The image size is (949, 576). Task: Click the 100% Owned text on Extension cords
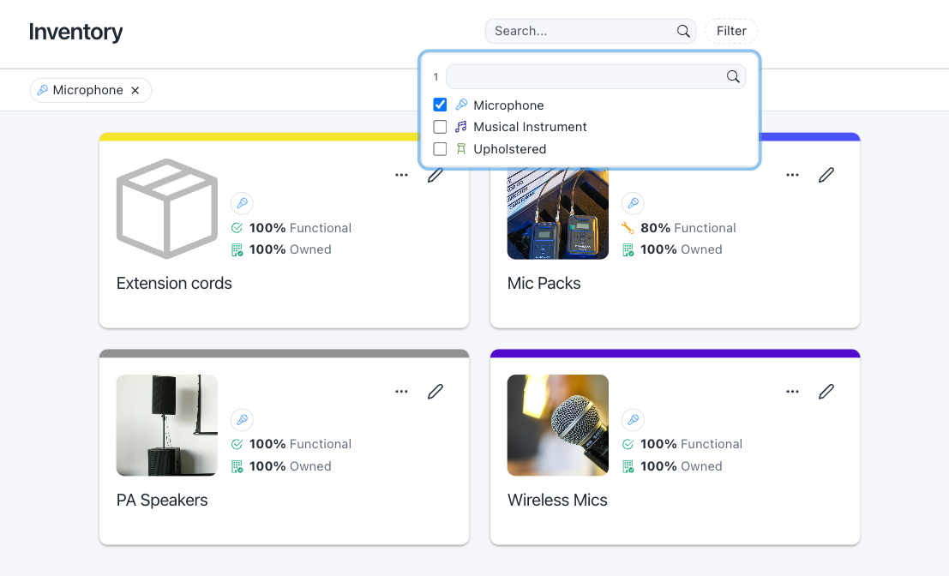[x=291, y=250]
